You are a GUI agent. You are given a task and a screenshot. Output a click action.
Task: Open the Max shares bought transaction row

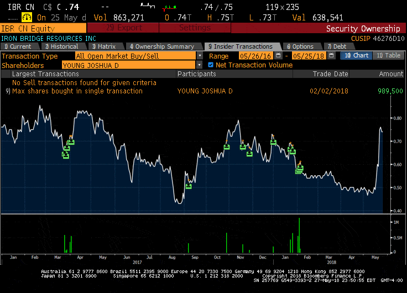click(x=77, y=91)
